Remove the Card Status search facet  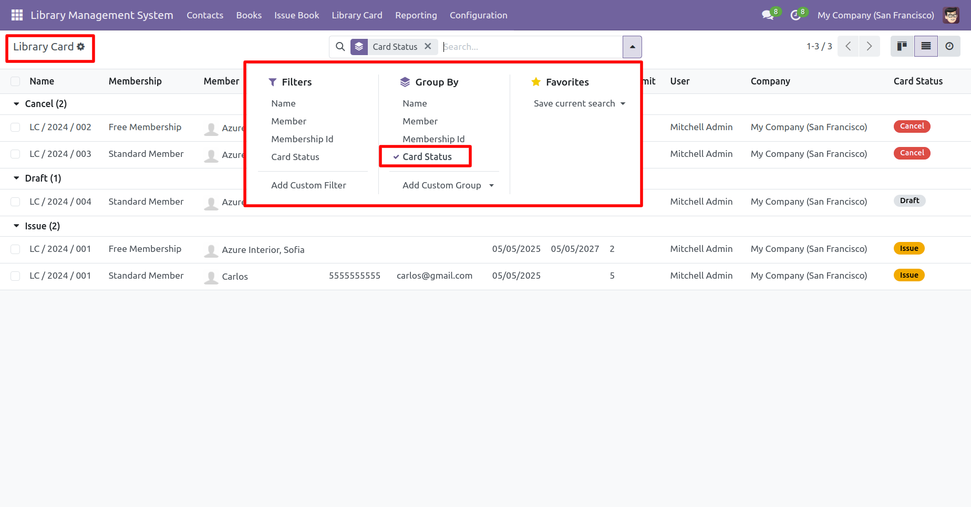click(x=428, y=46)
